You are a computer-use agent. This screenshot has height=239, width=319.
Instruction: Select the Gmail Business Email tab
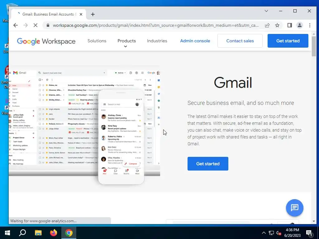click(48, 14)
